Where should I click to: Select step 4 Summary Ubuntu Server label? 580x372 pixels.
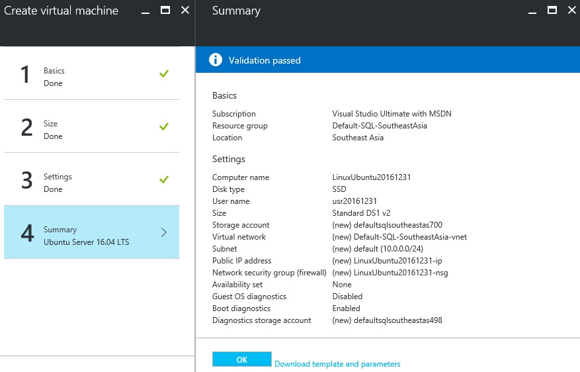click(x=86, y=236)
